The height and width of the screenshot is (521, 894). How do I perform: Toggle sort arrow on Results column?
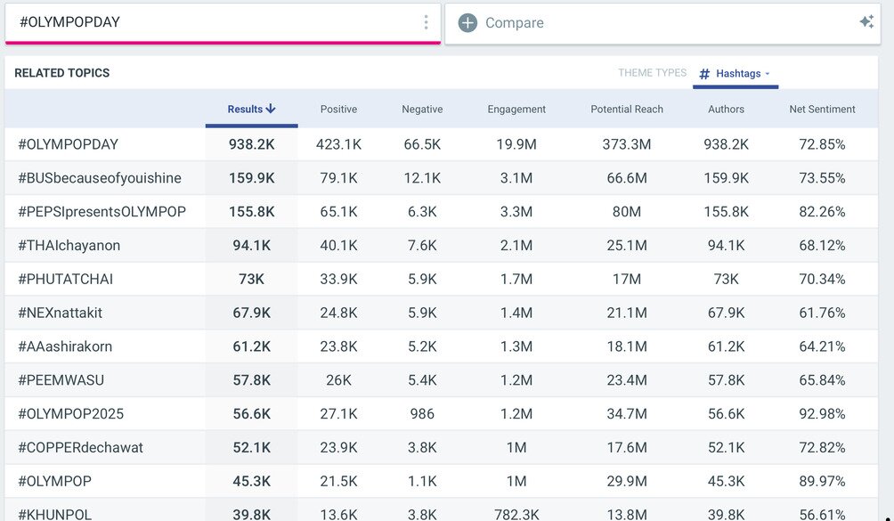271,109
